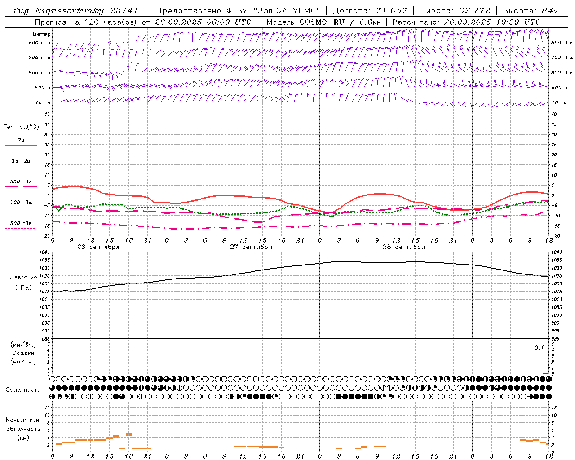Click the station name Yug_Nignesortimky_23741
This screenshot has height=460, width=575.
[75, 11]
